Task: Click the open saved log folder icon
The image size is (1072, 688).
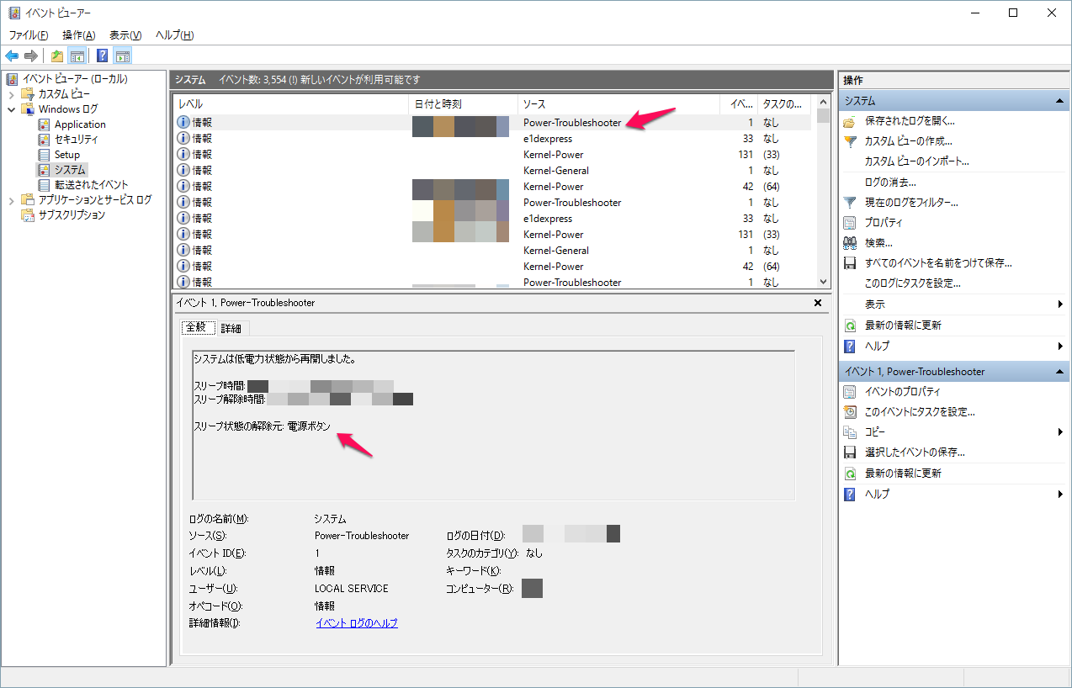Action: (849, 121)
